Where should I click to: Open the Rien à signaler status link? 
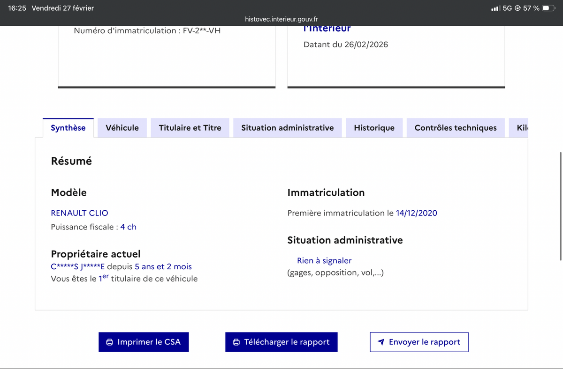click(324, 260)
